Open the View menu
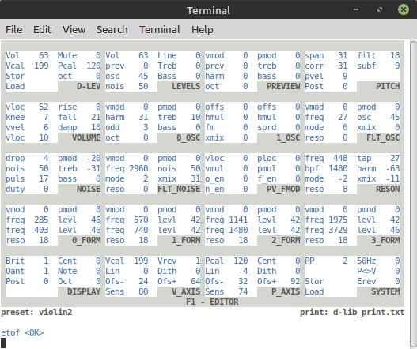 [x=74, y=29]
